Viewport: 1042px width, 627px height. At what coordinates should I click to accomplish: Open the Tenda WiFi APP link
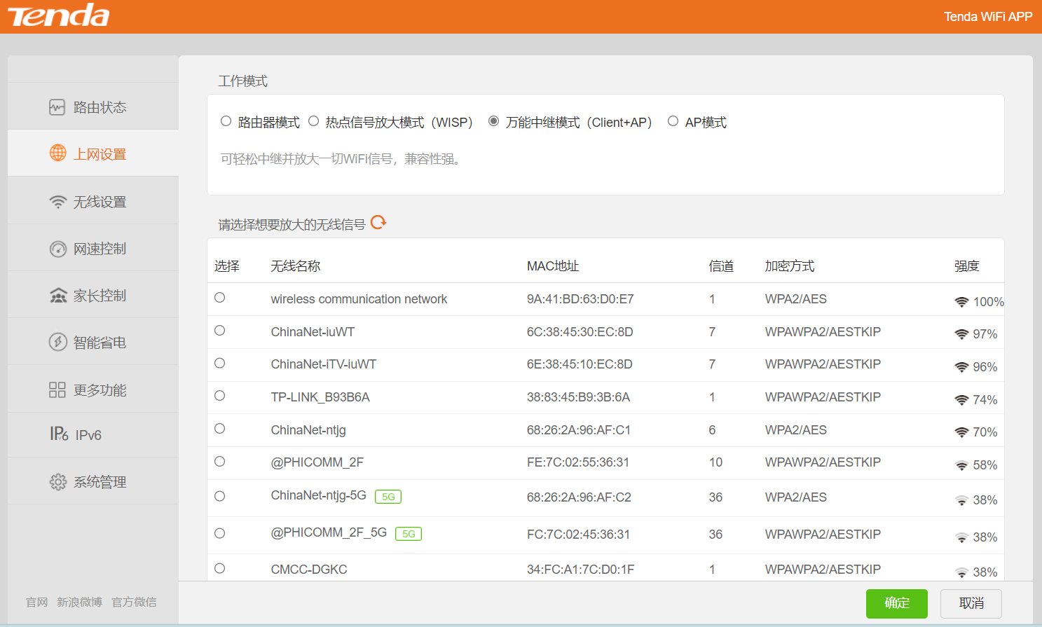pyautogui.click(x=988, y=17)
